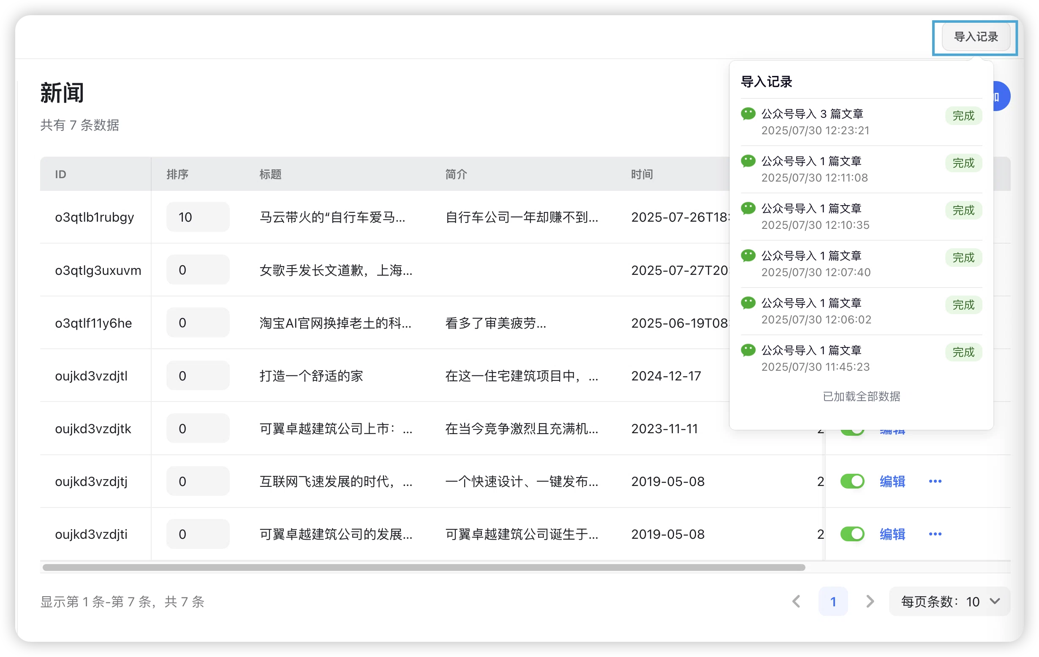Click sort order field showing 10

[198, 217]
